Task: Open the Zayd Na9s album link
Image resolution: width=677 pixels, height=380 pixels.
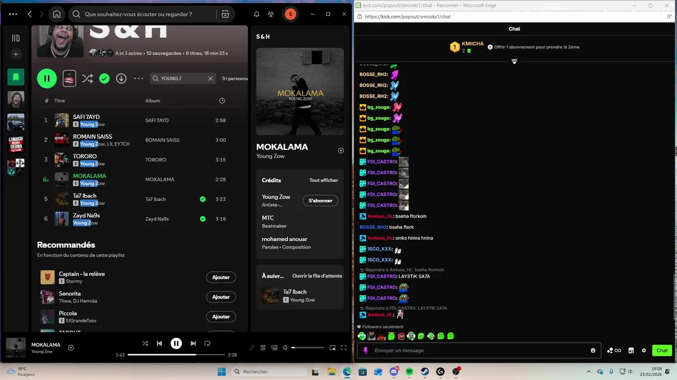Action: point(157,219)
